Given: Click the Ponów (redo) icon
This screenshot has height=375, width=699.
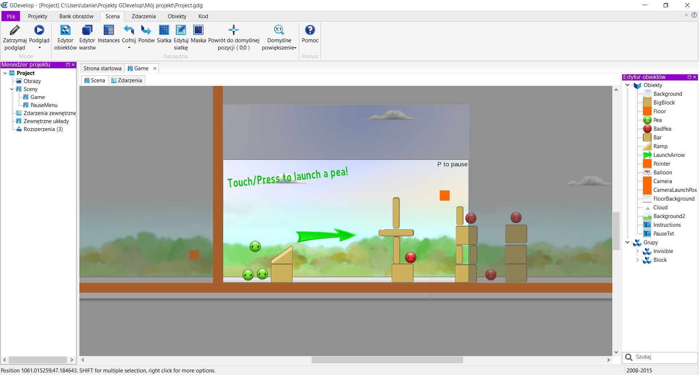Looking at the screenshot, I should pos(146,31).
